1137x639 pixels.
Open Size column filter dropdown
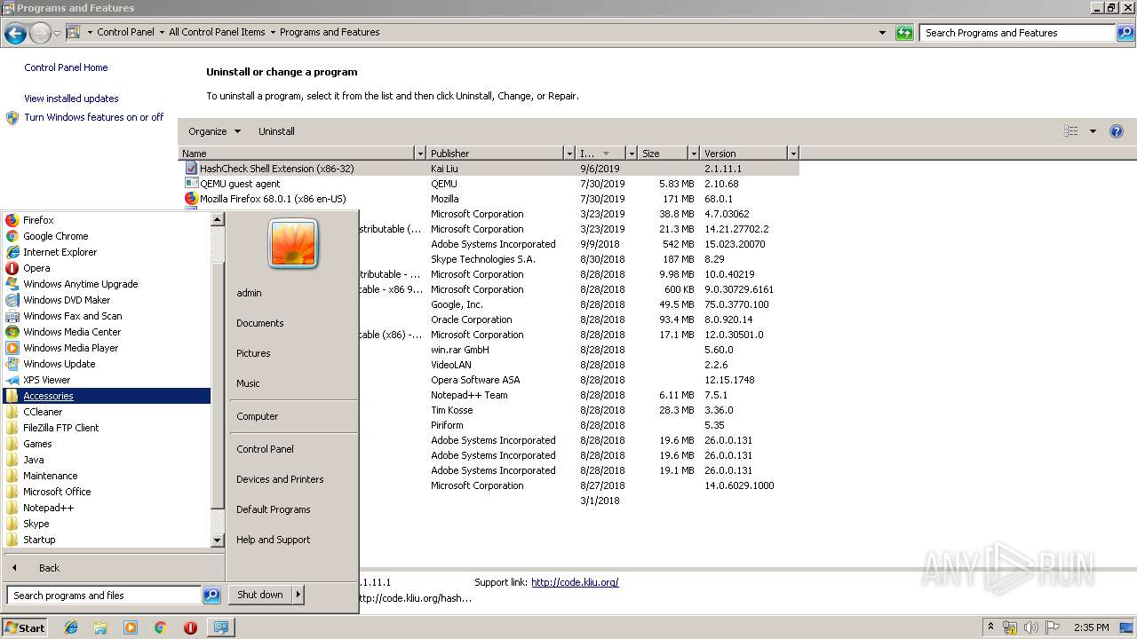[694, 154]
